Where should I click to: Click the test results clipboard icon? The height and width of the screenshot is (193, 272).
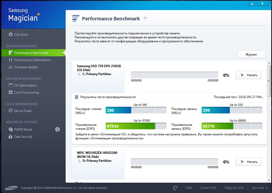(76, 97)
